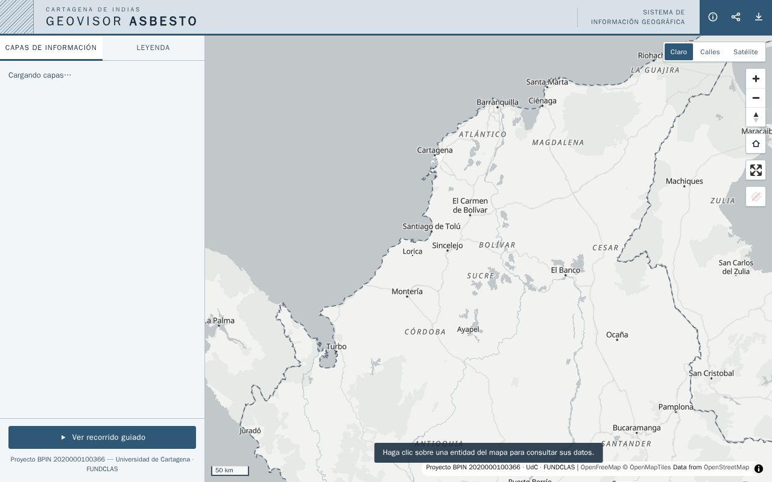Zoom in with the plus button
Screen dimensions: 772x482
pyautogui.click(x=756, y=79)
